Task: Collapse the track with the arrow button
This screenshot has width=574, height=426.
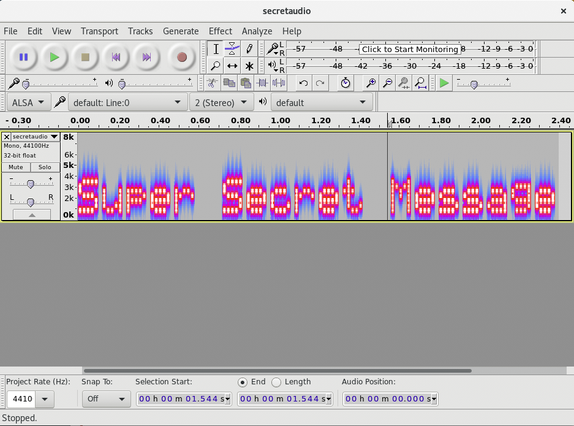Action: (32, 215)
